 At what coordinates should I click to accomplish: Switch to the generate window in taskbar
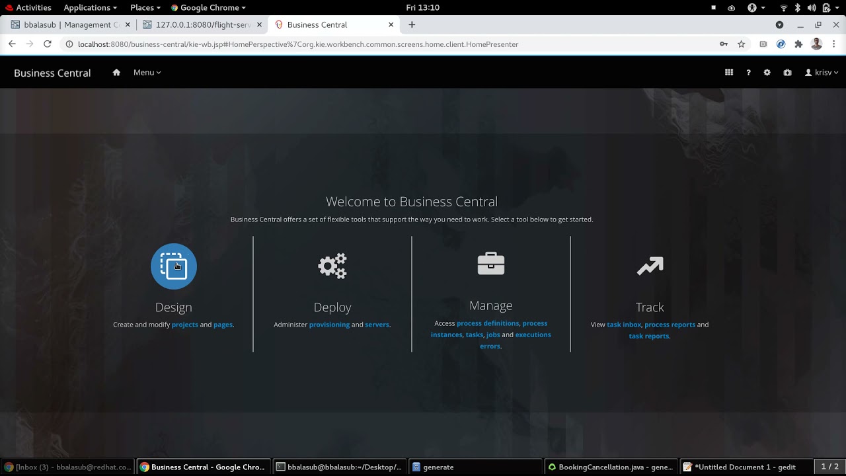click(474, 467)
